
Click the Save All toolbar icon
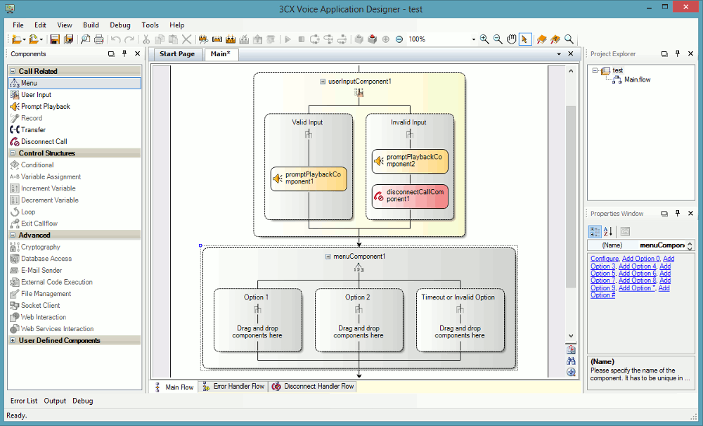[69, 39]
